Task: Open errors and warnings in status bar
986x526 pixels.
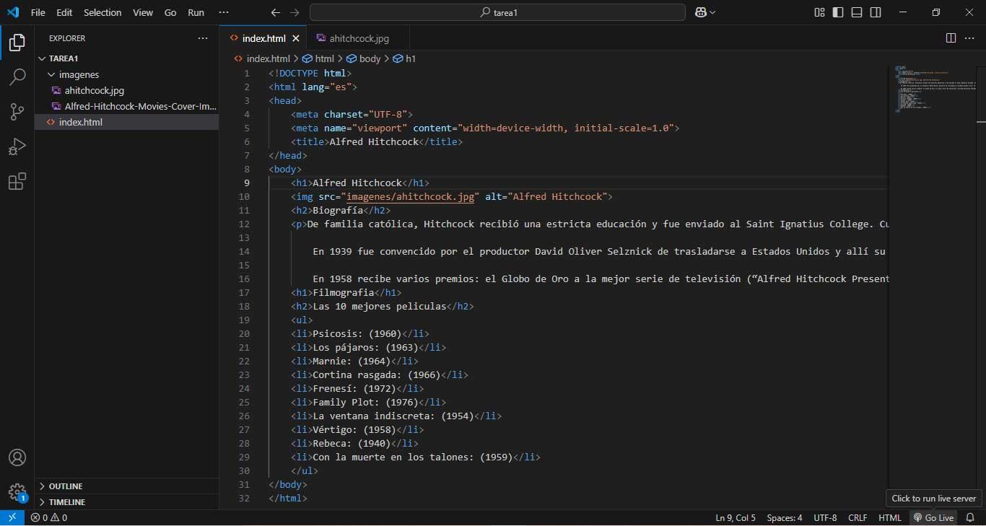Action: (x=49, y=517)
